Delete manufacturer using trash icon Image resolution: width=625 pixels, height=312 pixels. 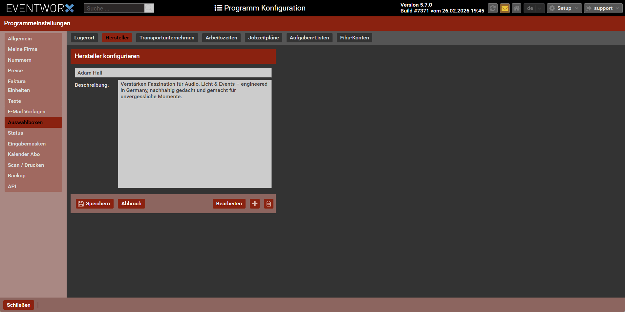coord(269,204)
